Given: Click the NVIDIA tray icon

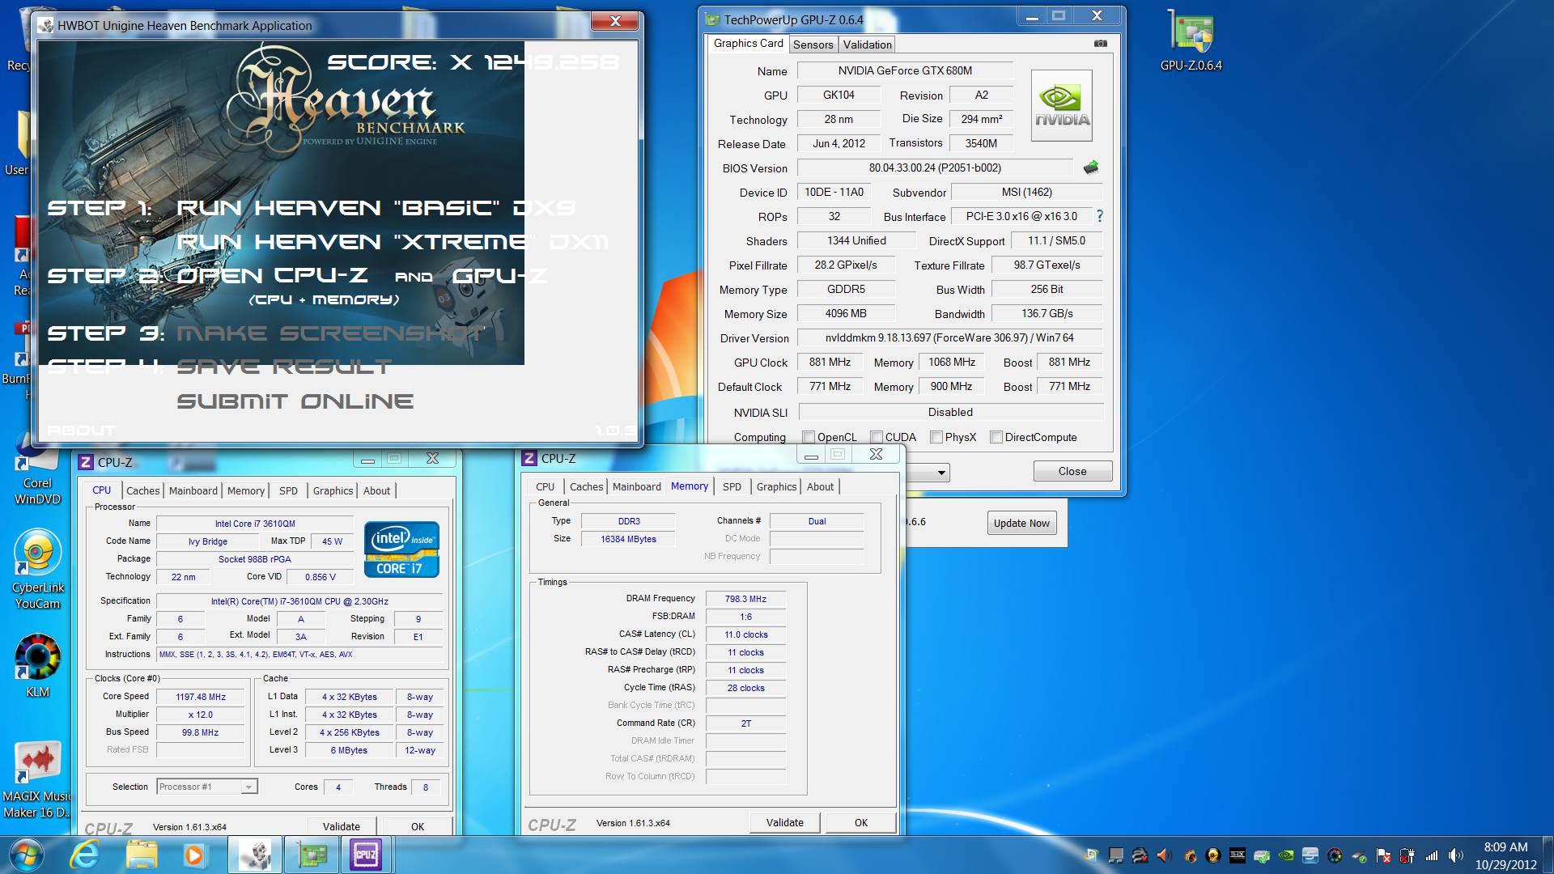Looking at the screenshot, I should [1285, 855].
